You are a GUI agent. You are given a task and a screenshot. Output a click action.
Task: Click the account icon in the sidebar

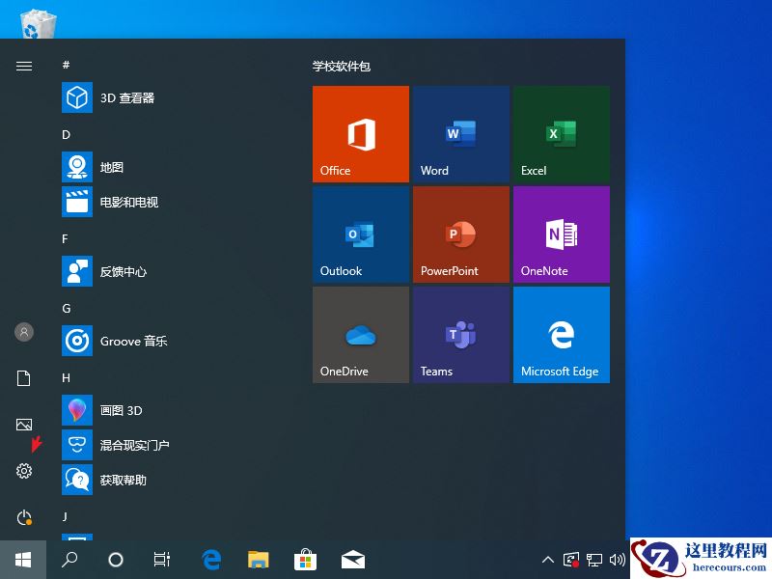(x=23, y=332)
